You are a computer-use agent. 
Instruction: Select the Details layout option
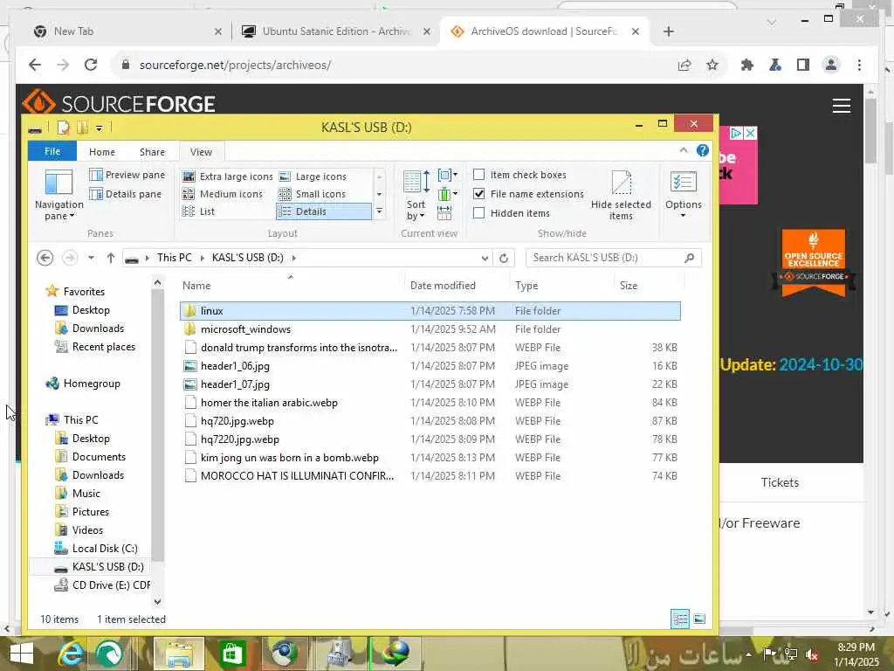point(323,211)
